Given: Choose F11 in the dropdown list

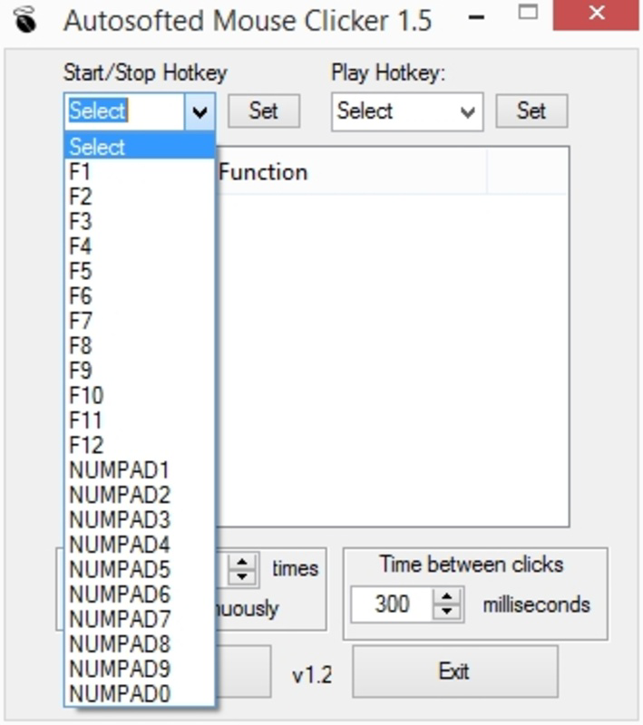Looking at the screenshot, I should 140,420.
